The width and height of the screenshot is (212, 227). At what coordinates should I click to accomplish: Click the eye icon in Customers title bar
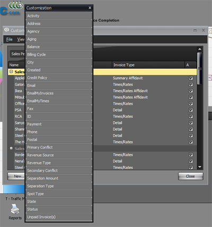(x=7, y=30)
